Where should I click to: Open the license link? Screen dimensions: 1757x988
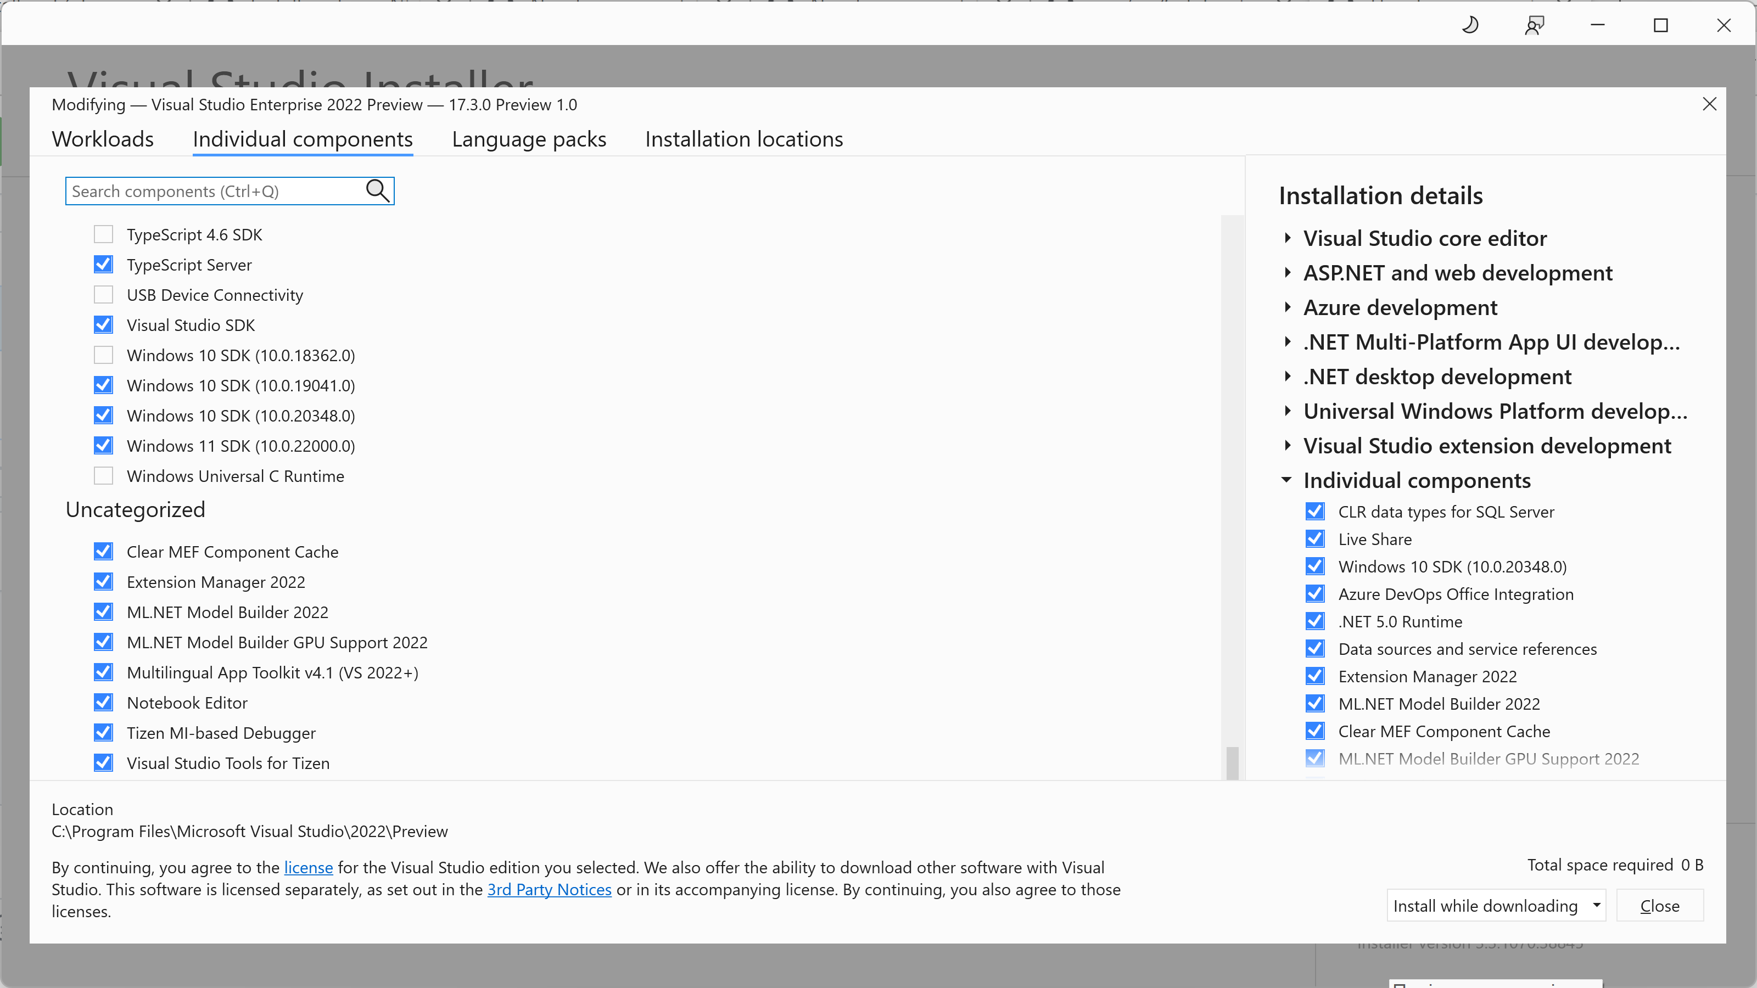click(x=307, y=867)
